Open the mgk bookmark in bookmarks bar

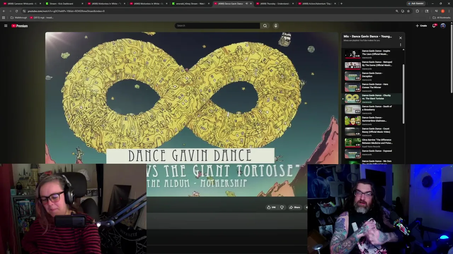pyautogui.click(x=41, y=18)
